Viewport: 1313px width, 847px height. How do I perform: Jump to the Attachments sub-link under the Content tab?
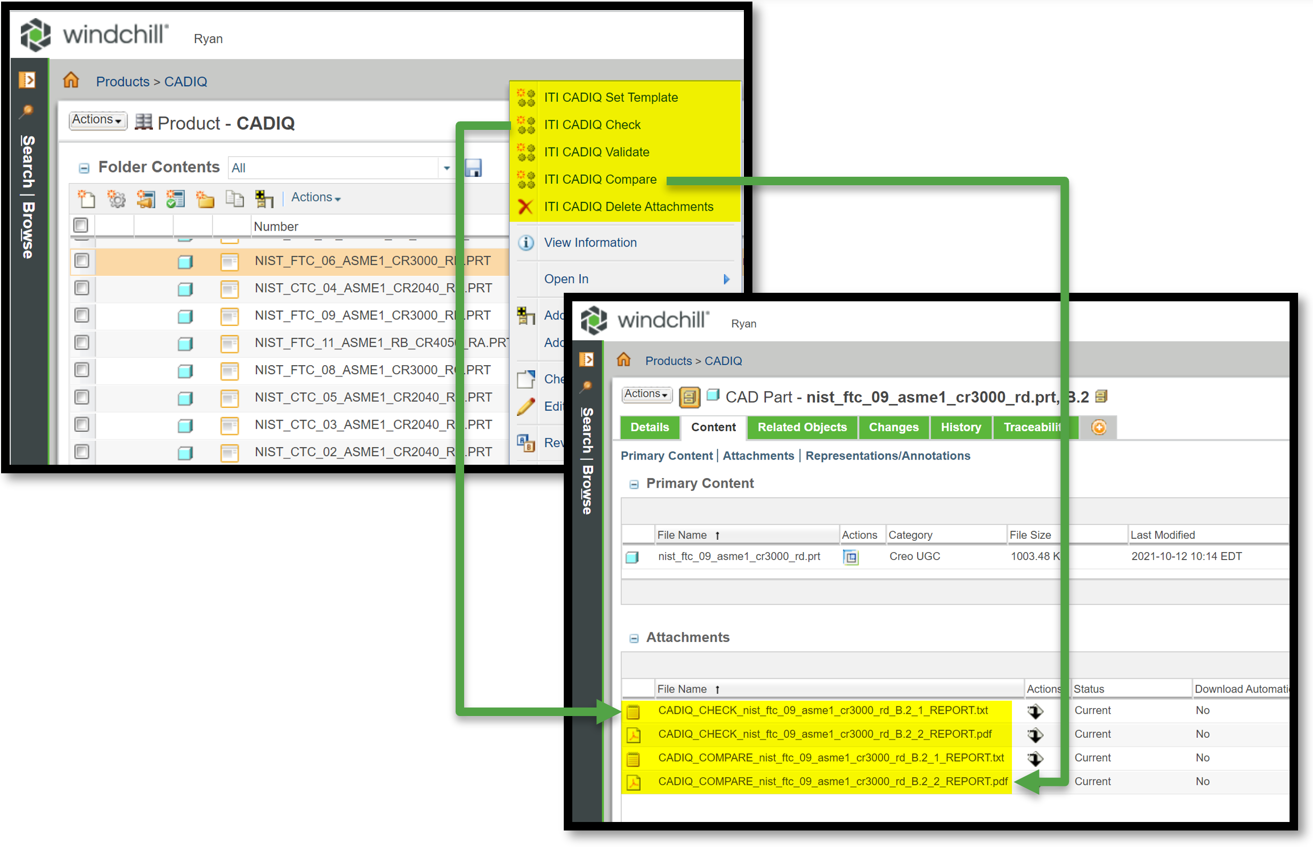click(x=758, y=456)
